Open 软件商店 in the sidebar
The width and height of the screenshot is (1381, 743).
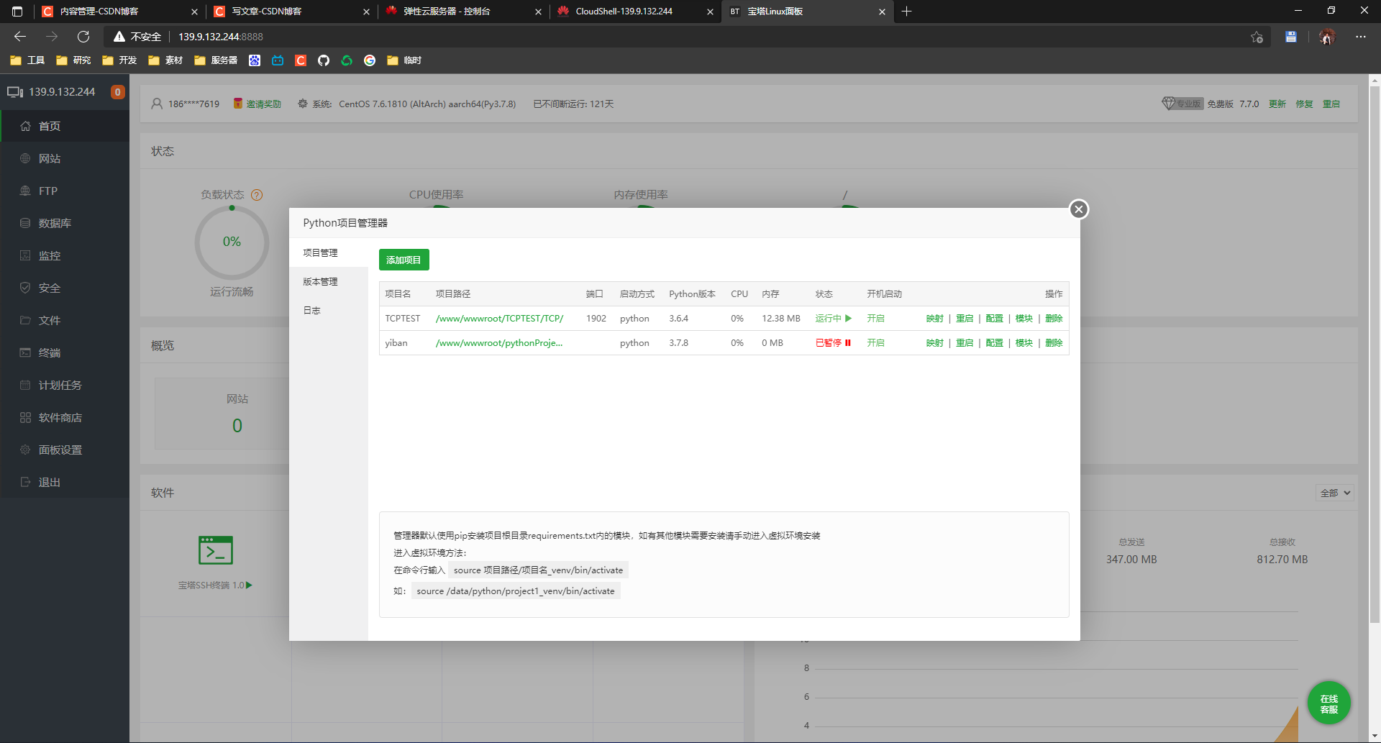65,417
